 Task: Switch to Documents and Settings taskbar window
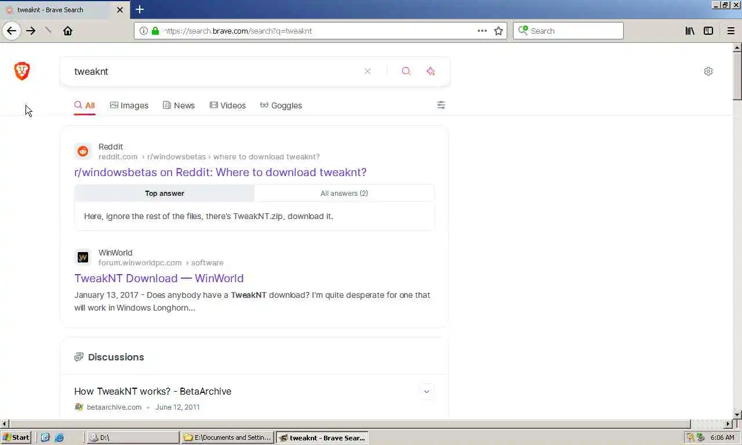pyautogui.click(x=227, y=437)
